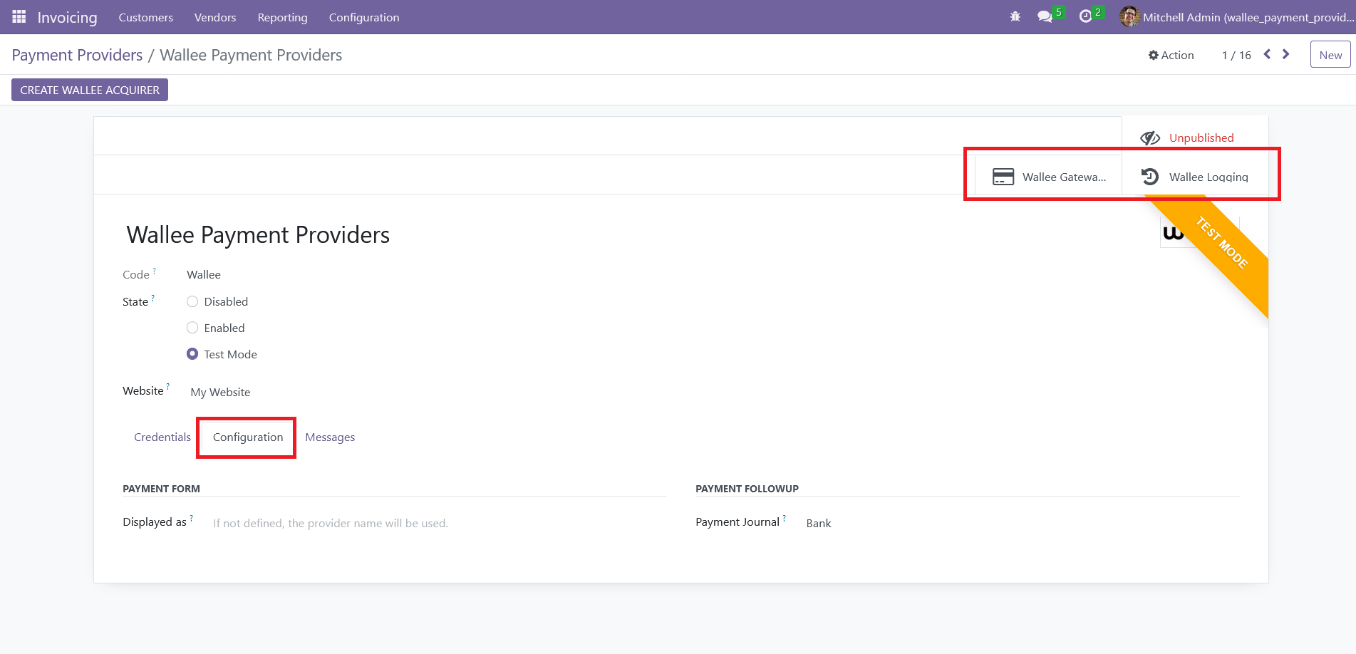Open Wallee Gateway card icon button

(1048, 177)
